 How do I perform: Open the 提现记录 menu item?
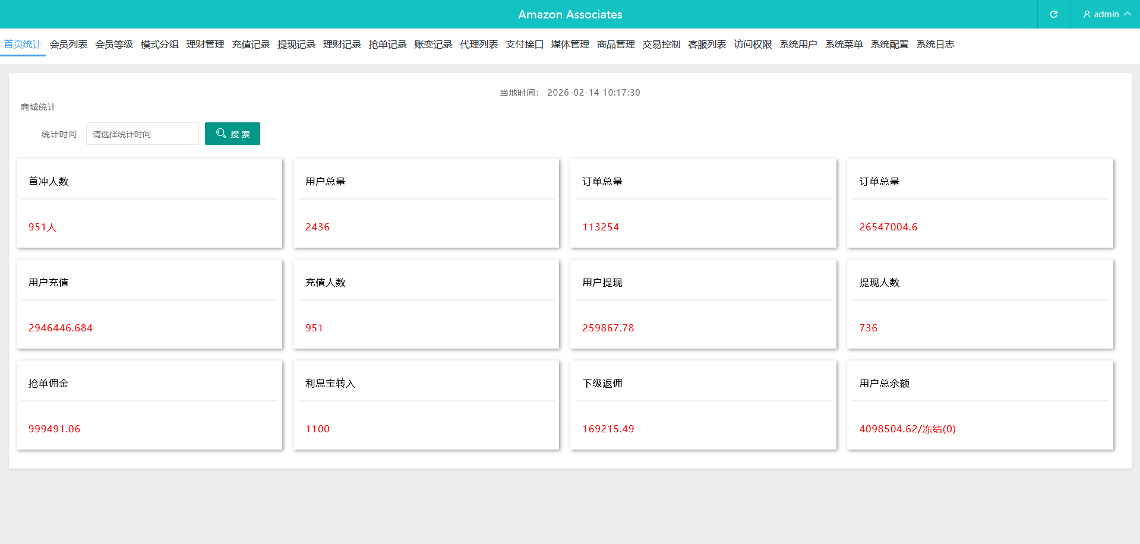coord(296,45)
